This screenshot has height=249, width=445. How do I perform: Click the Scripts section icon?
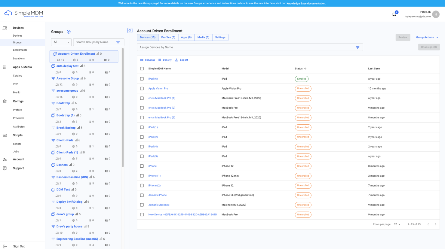point(5,135)
